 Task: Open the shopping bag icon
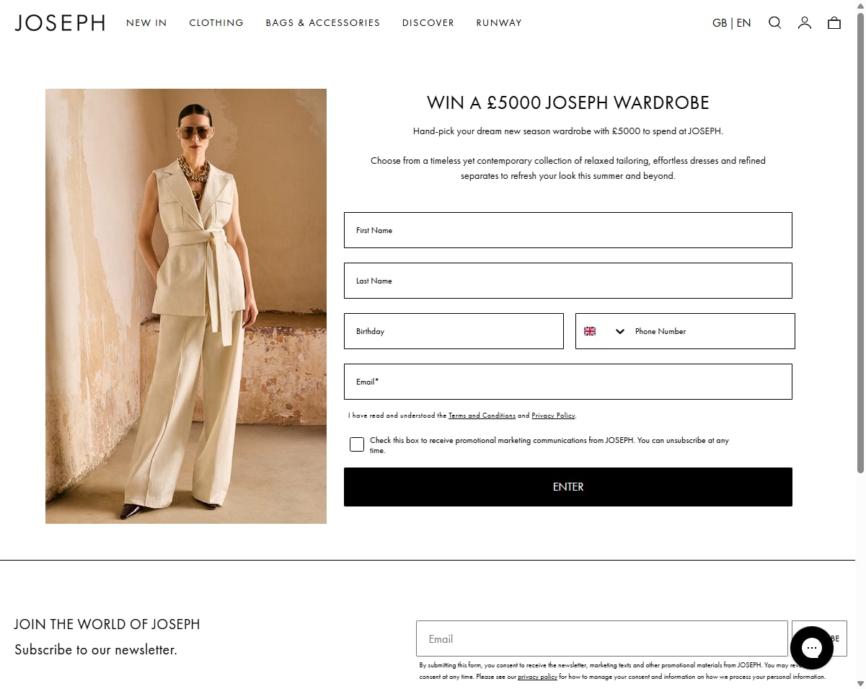pos(834,22)
